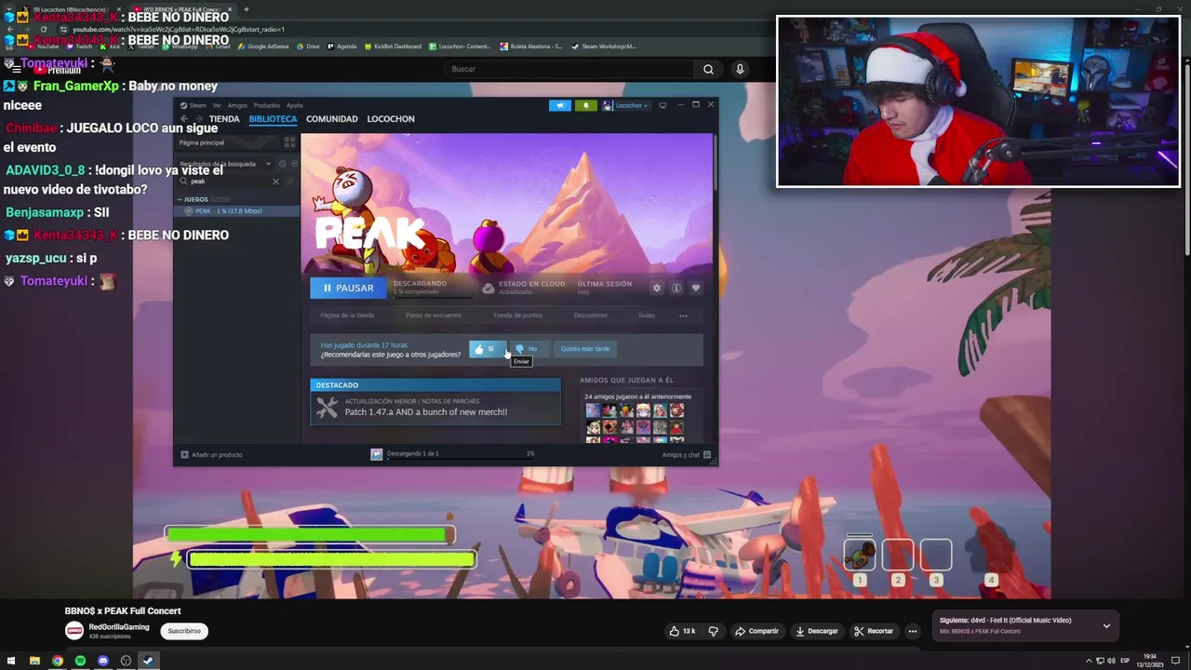
Task: Open the Ver menu in Steam
Action: 217,105
